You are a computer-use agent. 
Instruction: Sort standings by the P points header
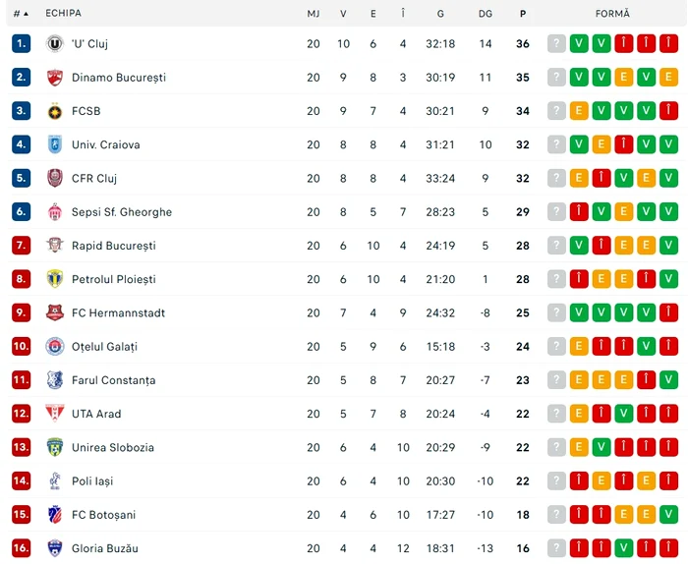[x=523, y=14]
